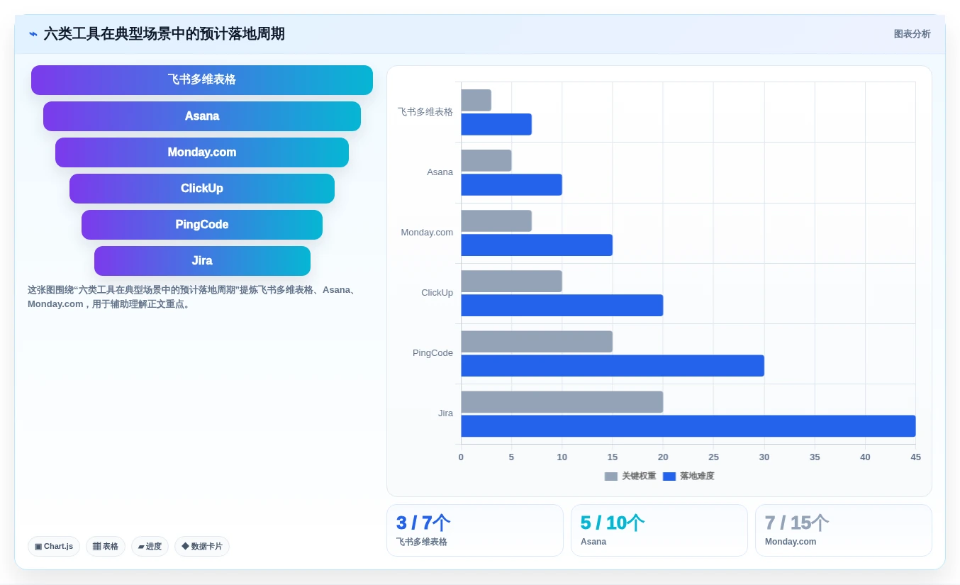This screenshot has height=585, width=960.
Task: Click the blue bar for ClickUp
Action: (x=562, y=305)
